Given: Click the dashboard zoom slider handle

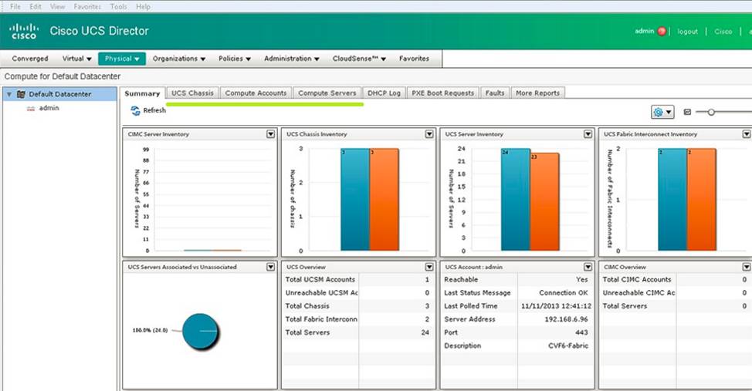Looking at the screenshot, I should click(711, 112).
